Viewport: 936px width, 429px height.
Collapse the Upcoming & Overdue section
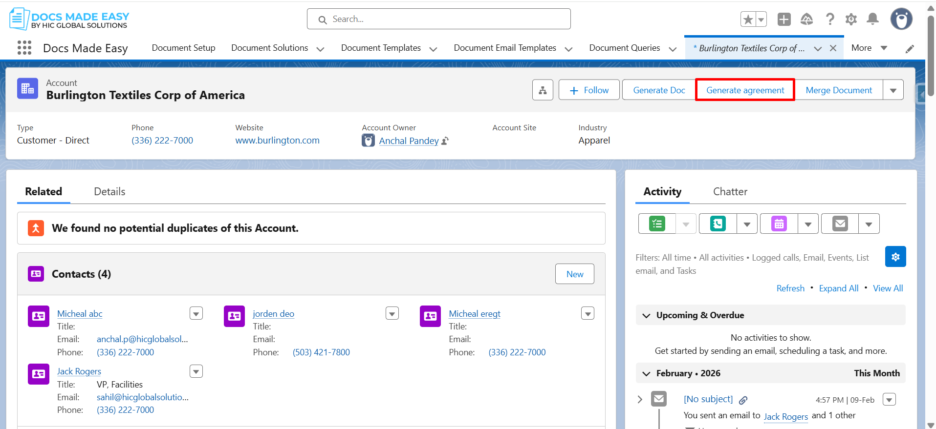click(x=646, y=316)
